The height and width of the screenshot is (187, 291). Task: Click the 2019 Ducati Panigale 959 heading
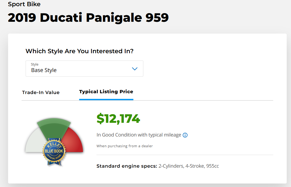pyautogui.click(x=88, y=18)
